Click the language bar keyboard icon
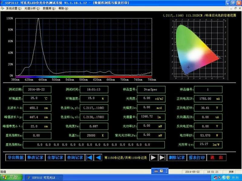 (156, 171)
